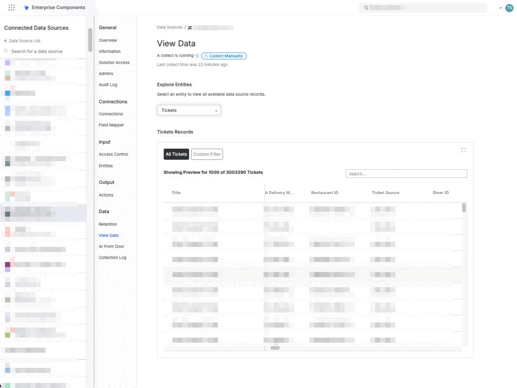Select the All Tickets filter

click(x=176, y=154)
